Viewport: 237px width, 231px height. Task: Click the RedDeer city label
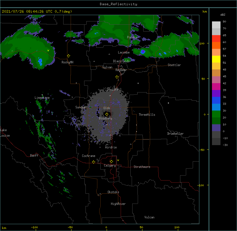click(121, 70)
